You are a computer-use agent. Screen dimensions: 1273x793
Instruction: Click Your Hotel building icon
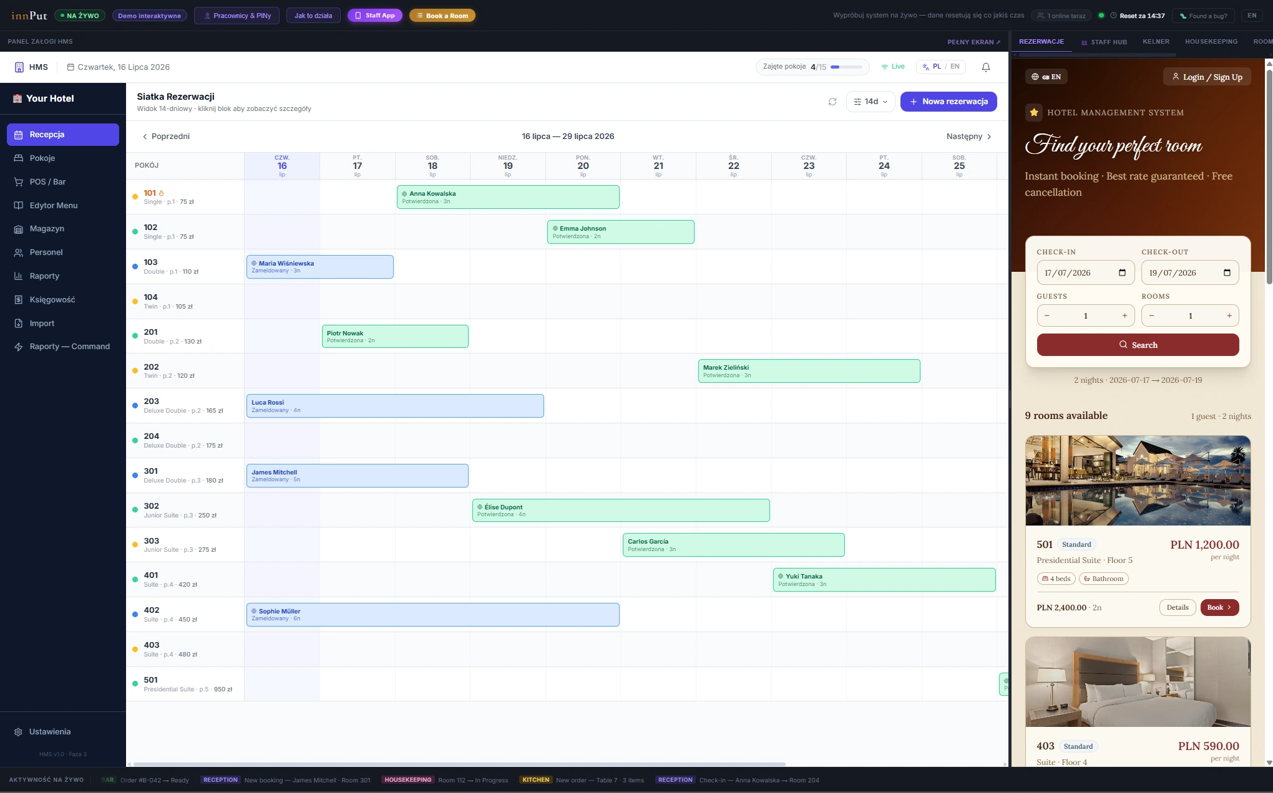pyautogui.click(x=17, y=99)
